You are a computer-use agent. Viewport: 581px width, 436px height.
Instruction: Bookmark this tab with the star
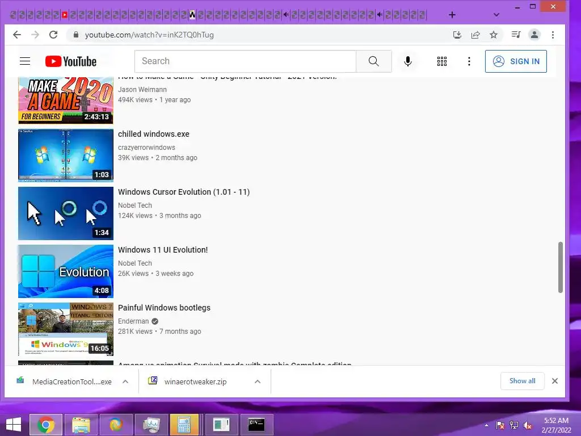tap(494, 35)
